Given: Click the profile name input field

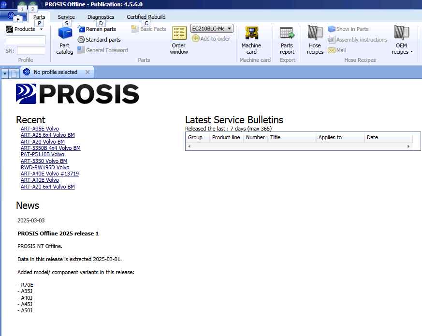Looking at the screenshot, I should 26,40.
